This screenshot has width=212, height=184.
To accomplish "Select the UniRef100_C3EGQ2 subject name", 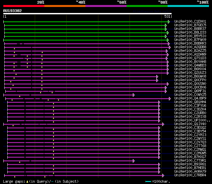I will (190, 128).
